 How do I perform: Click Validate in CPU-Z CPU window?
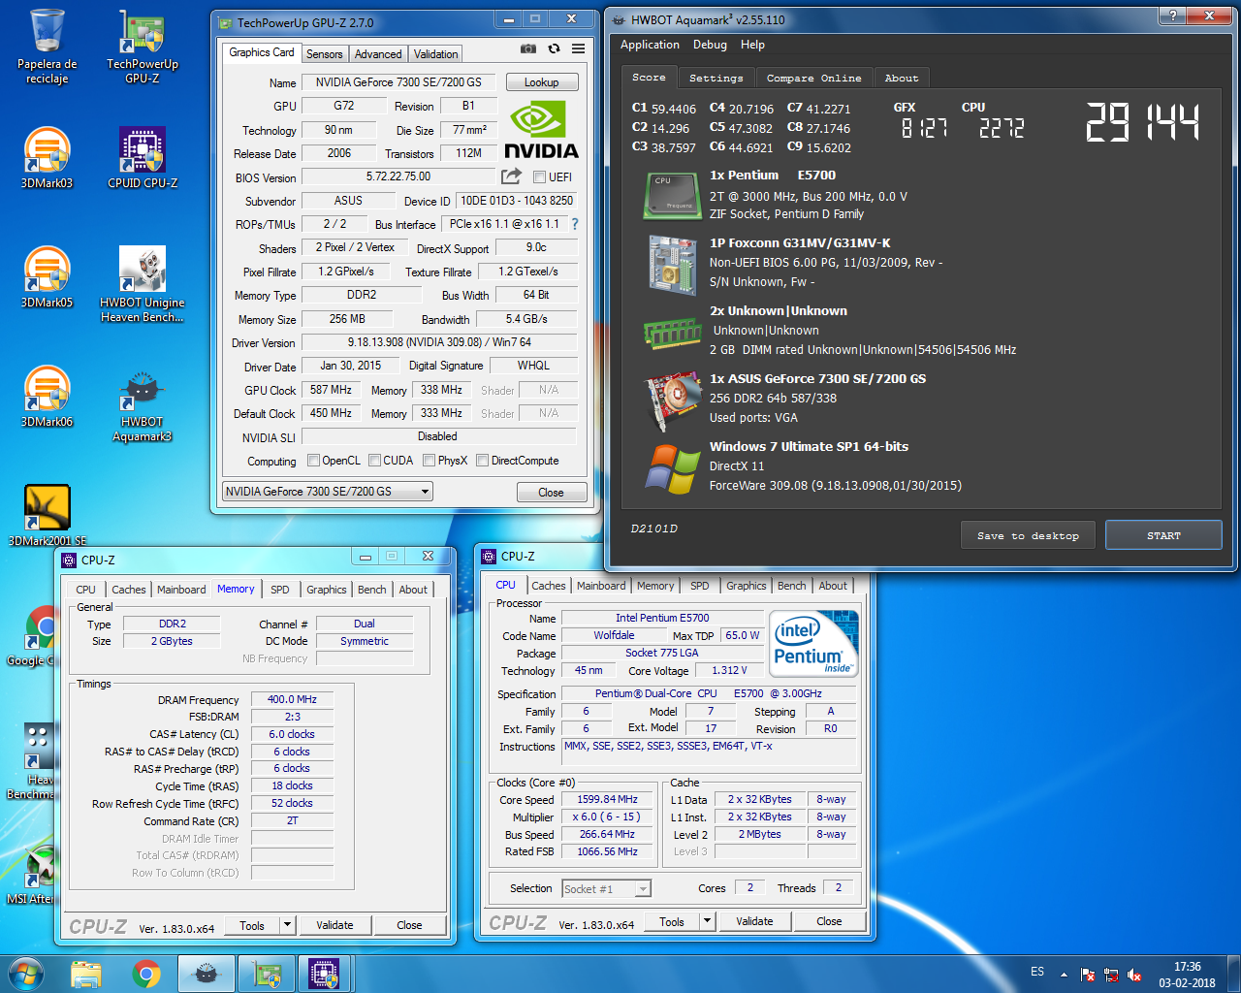click(754, 921)
